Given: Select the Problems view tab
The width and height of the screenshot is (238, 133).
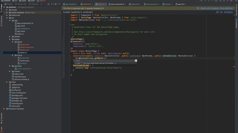Looking at the screenshot, I should click(x=34, y=4).
